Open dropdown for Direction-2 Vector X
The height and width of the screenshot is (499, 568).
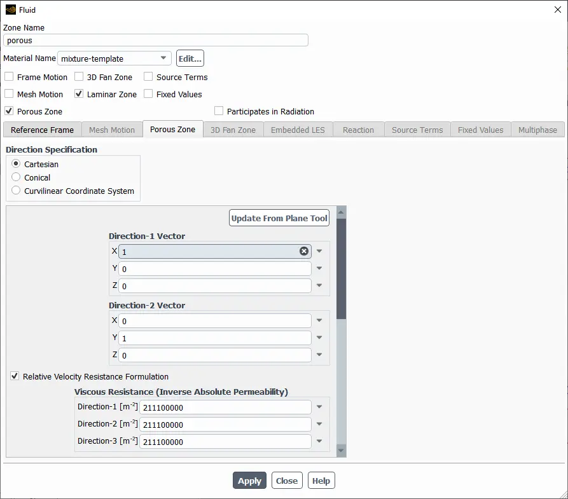(319, 320)
